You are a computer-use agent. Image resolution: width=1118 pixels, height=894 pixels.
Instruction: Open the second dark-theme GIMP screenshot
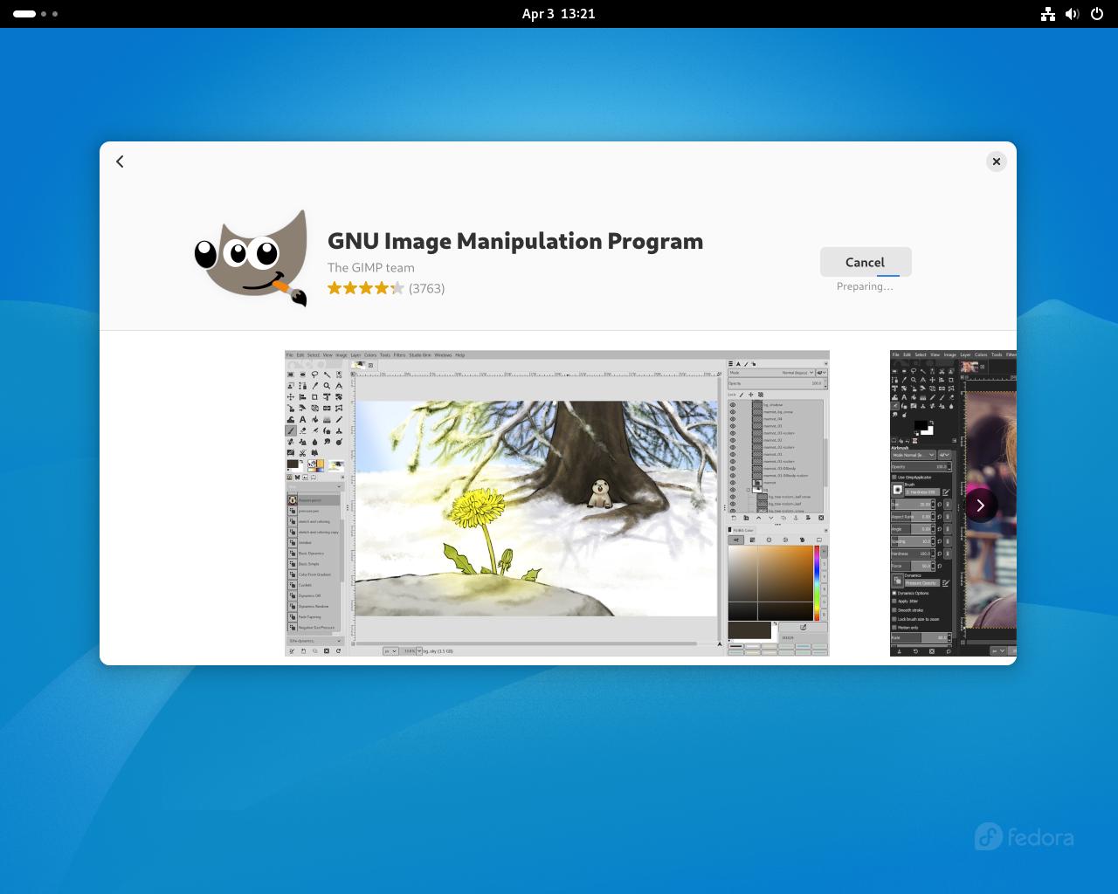tap(953, 503)
